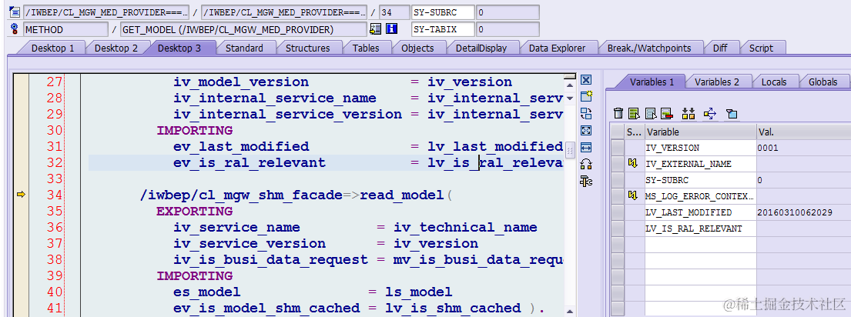851x317 pixels.
Task: Click the navigate-to-source icon after GET_MODEL
Action: point(375,29)
